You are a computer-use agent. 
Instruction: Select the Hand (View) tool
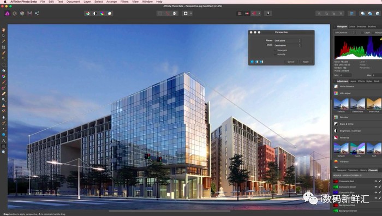(3, 29)
